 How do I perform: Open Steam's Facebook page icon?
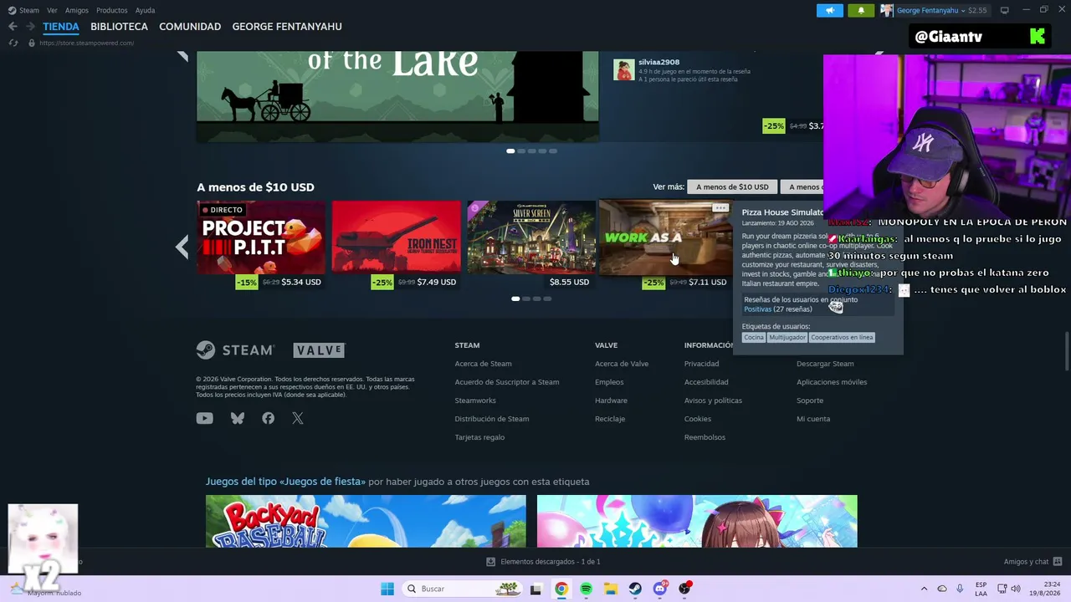[x=268, y=418]
